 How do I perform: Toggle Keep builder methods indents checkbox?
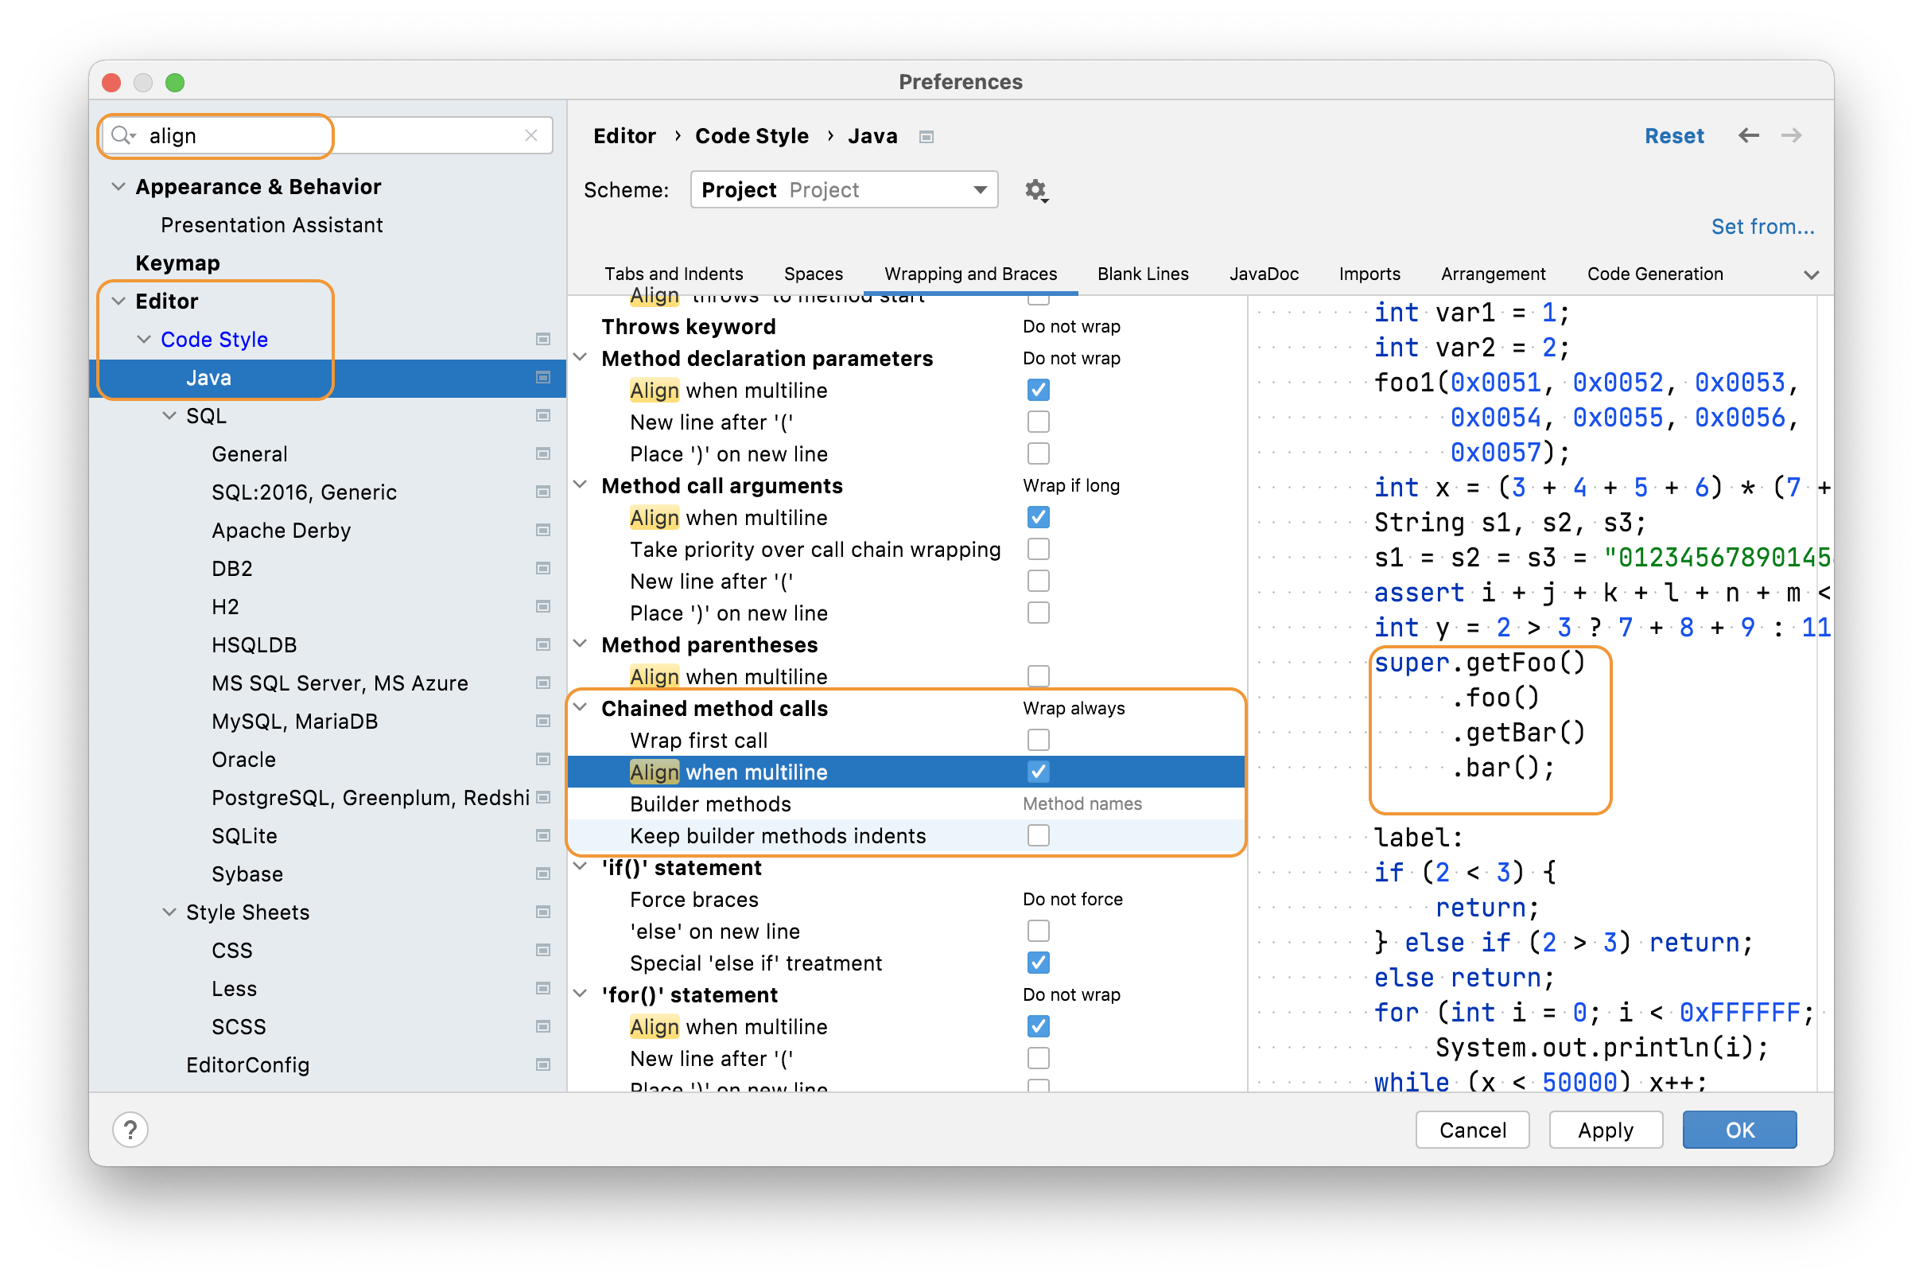tap(1038, 835)
